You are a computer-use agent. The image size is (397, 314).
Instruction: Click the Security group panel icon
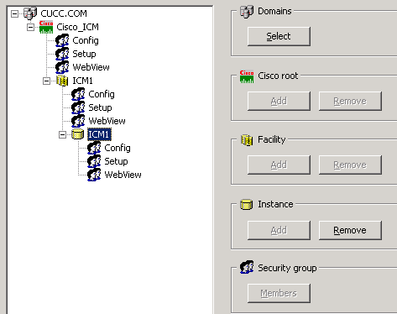(247, 267)
